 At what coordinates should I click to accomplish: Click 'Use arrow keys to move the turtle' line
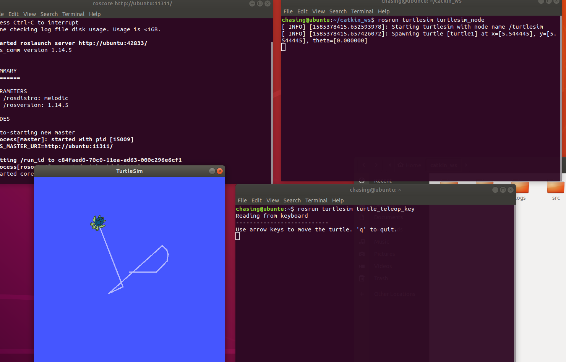click(316, 229)
